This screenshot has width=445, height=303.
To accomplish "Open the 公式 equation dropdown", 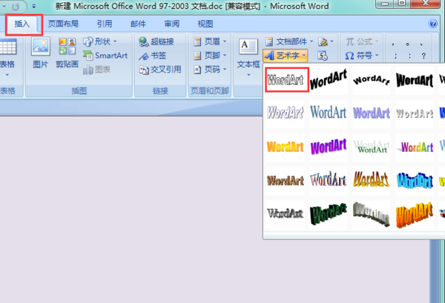I will tap(377, 41).
